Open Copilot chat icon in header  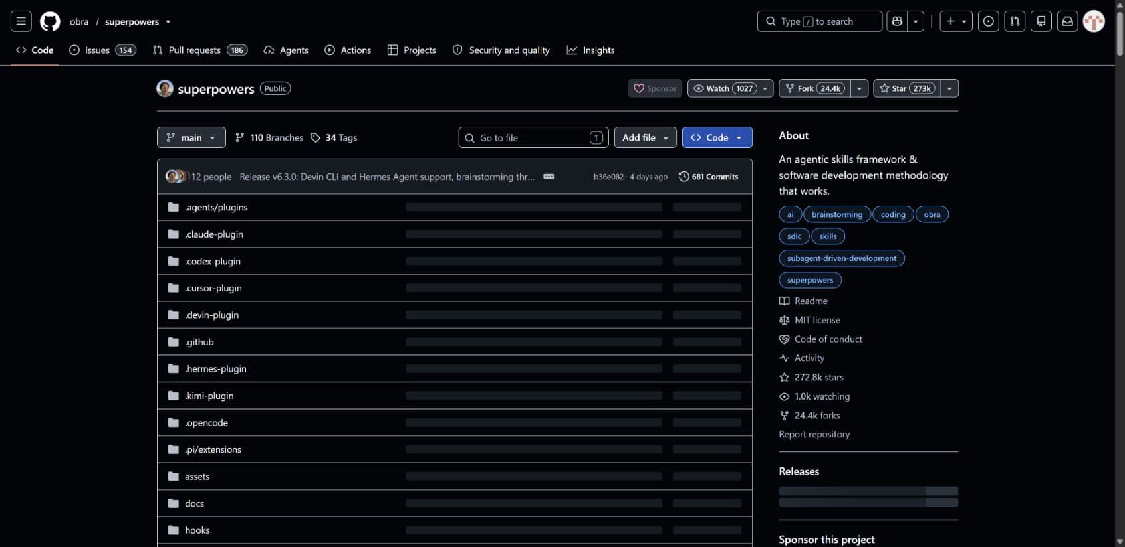[897, 21]
